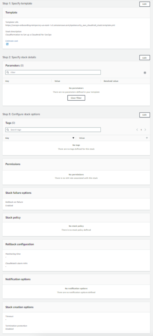Open the Estimate cost external link icon
Viewport: 153px width, 336px height.
[x=7, y=44]
